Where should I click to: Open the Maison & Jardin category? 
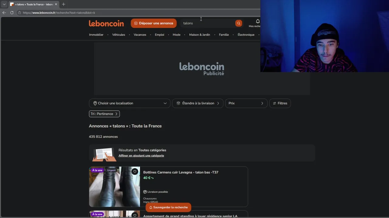(200, 35)
